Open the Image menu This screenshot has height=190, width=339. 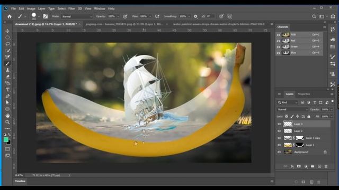31,8
